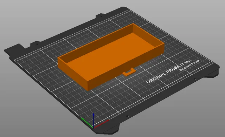Screen dimensions: 225x137
Task: Click the screw hole near bed's front edge
Action: (x=127, y=116)
